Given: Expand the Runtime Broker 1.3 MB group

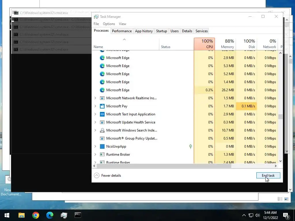Looking at the screenshot, I should point(95,155).
